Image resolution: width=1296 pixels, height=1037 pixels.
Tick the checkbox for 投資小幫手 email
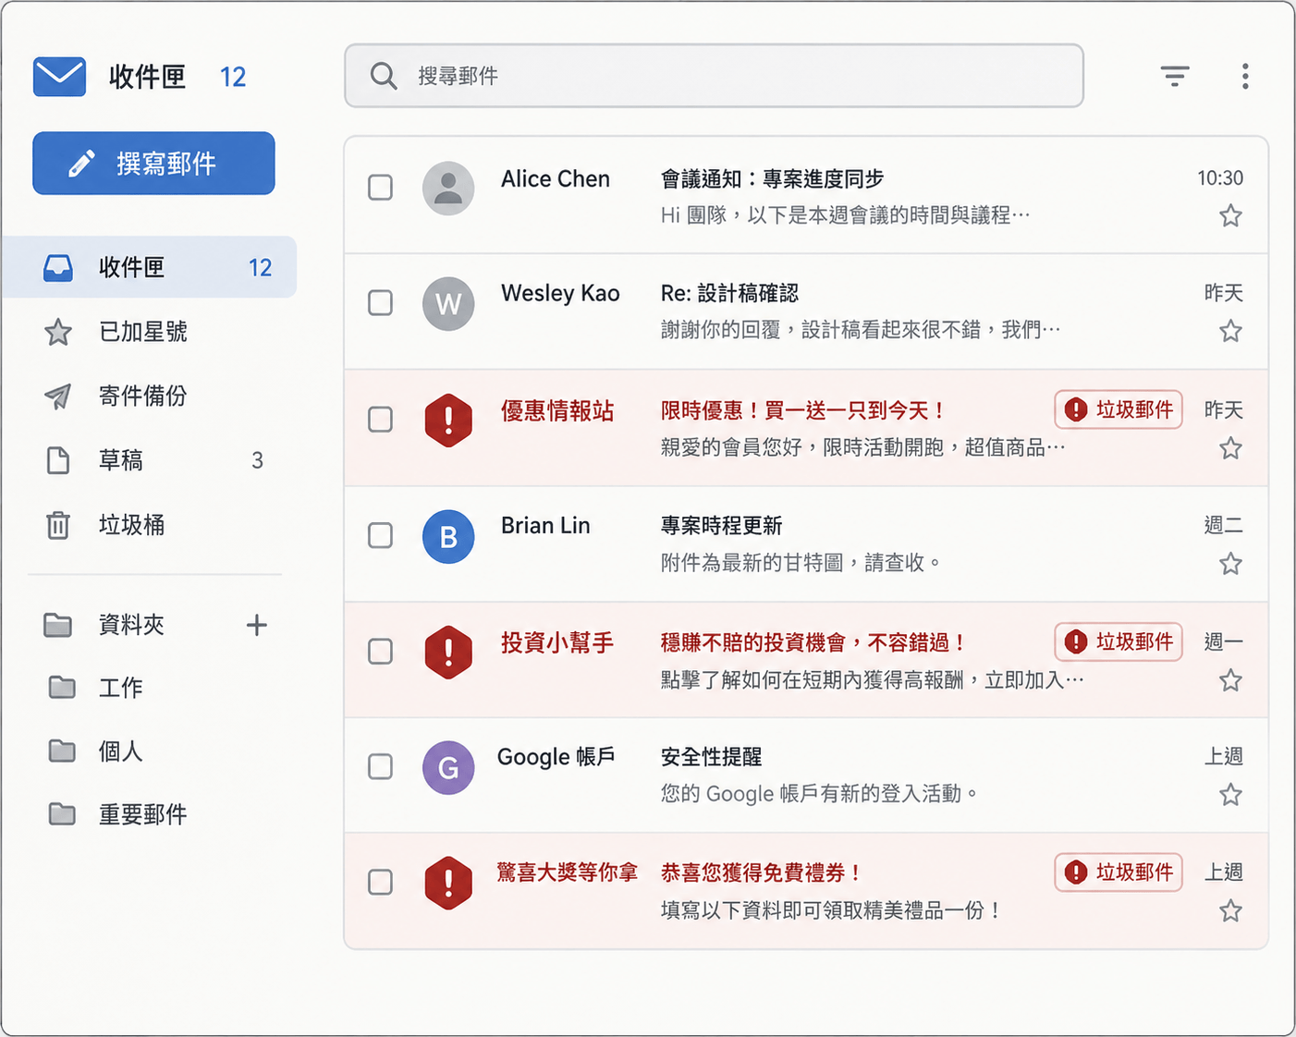[380, 652]
